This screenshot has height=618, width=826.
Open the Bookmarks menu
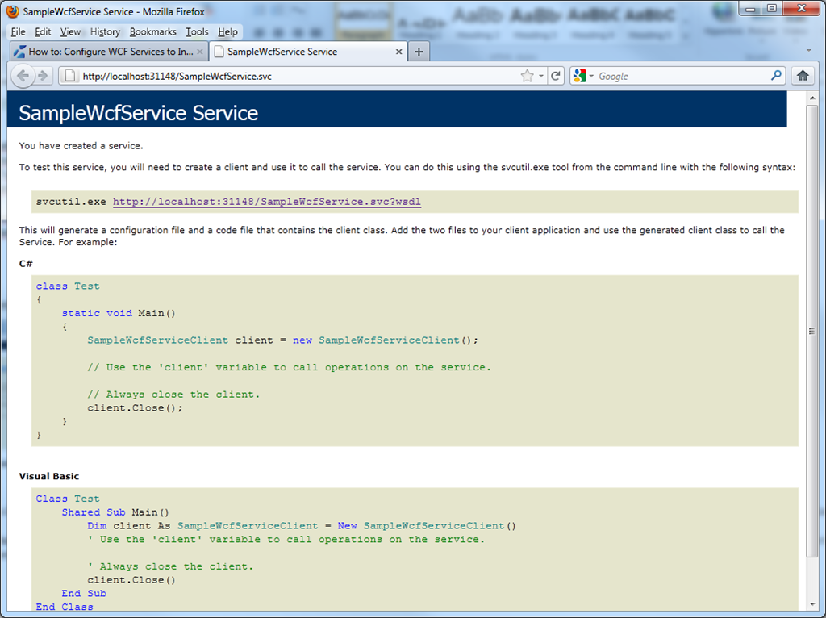click(152, 31)
